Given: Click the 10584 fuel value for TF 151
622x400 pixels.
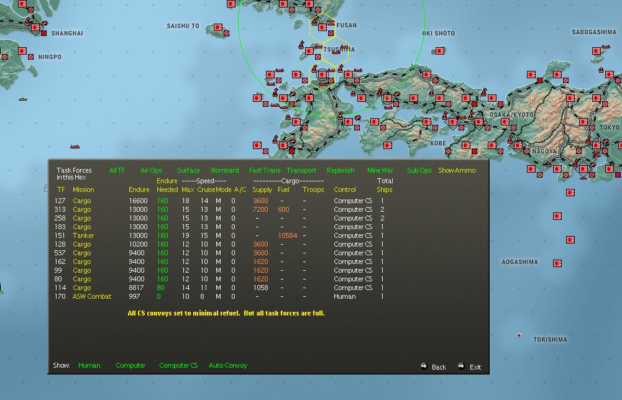Looking at the screenshot, I should [288, 235].
